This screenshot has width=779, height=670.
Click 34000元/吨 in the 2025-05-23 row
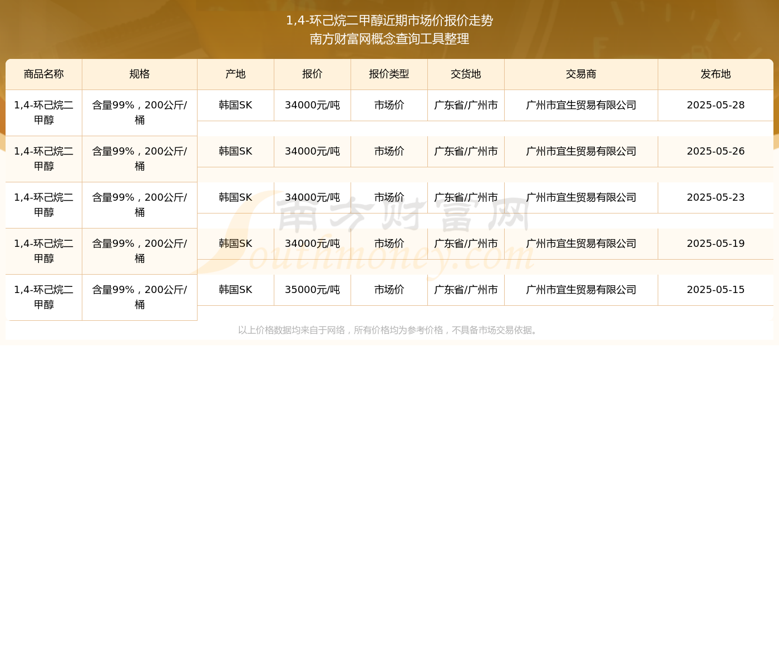pyautogui.click(x=312, y=197)
